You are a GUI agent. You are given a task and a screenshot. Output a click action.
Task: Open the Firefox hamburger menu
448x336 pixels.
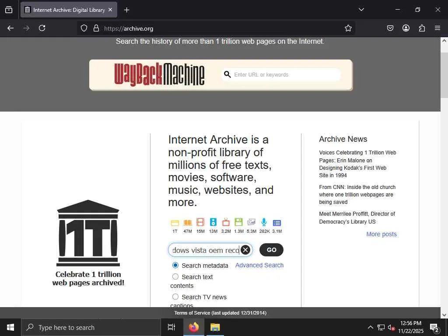tap(437, 28)
